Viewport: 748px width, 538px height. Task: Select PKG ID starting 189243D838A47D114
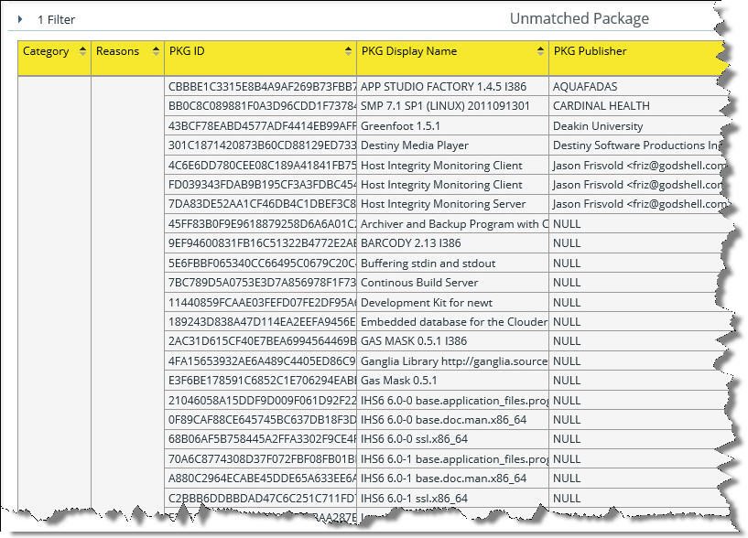tap(260, 322)
